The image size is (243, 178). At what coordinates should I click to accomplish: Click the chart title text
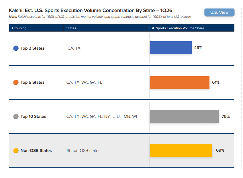point(91,10)
